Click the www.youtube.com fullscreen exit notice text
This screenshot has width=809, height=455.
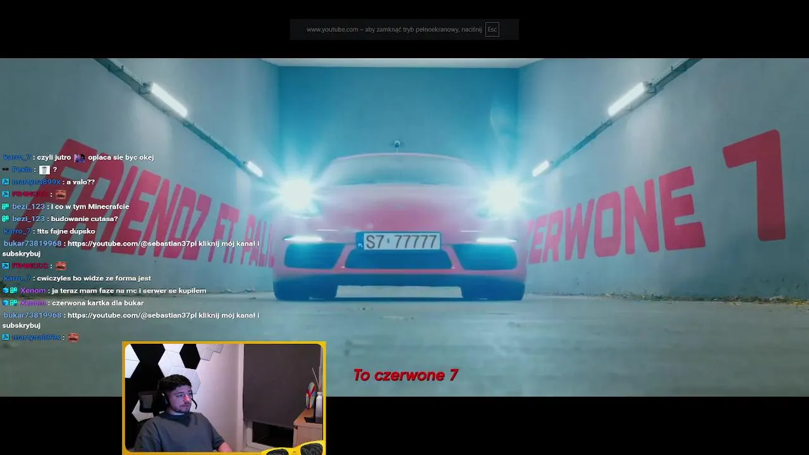pos(394,30)
